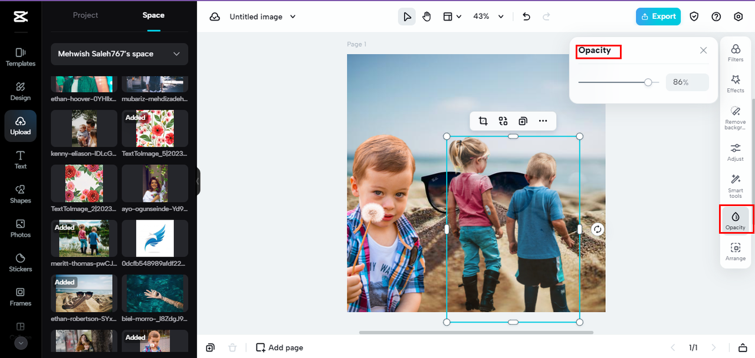Click the duplicate icon in floating toolbar

[x=523, y=121]
